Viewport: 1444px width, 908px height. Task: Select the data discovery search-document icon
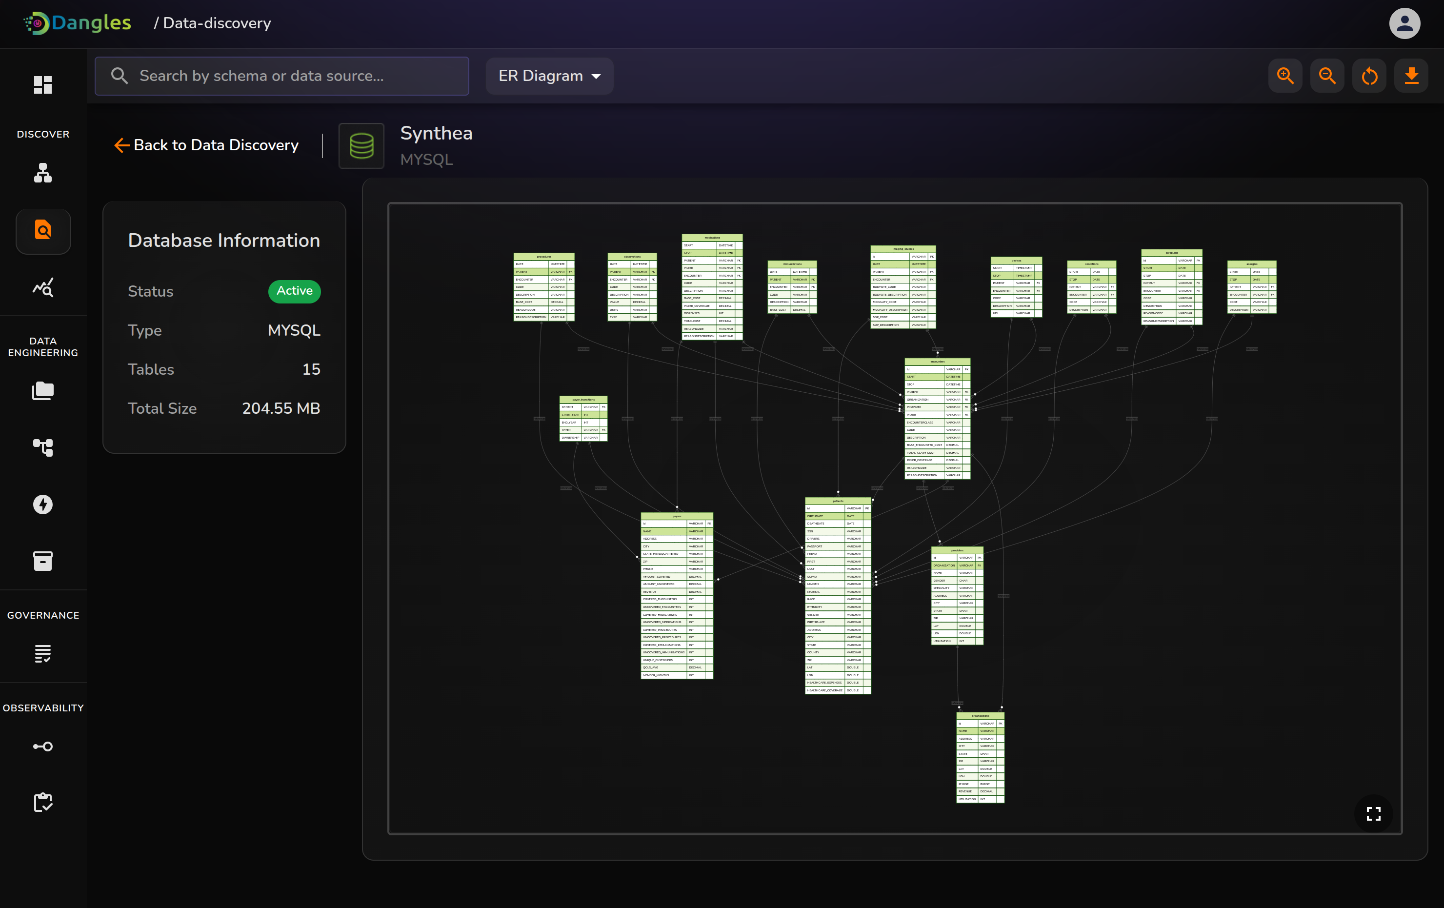(42, 230)
